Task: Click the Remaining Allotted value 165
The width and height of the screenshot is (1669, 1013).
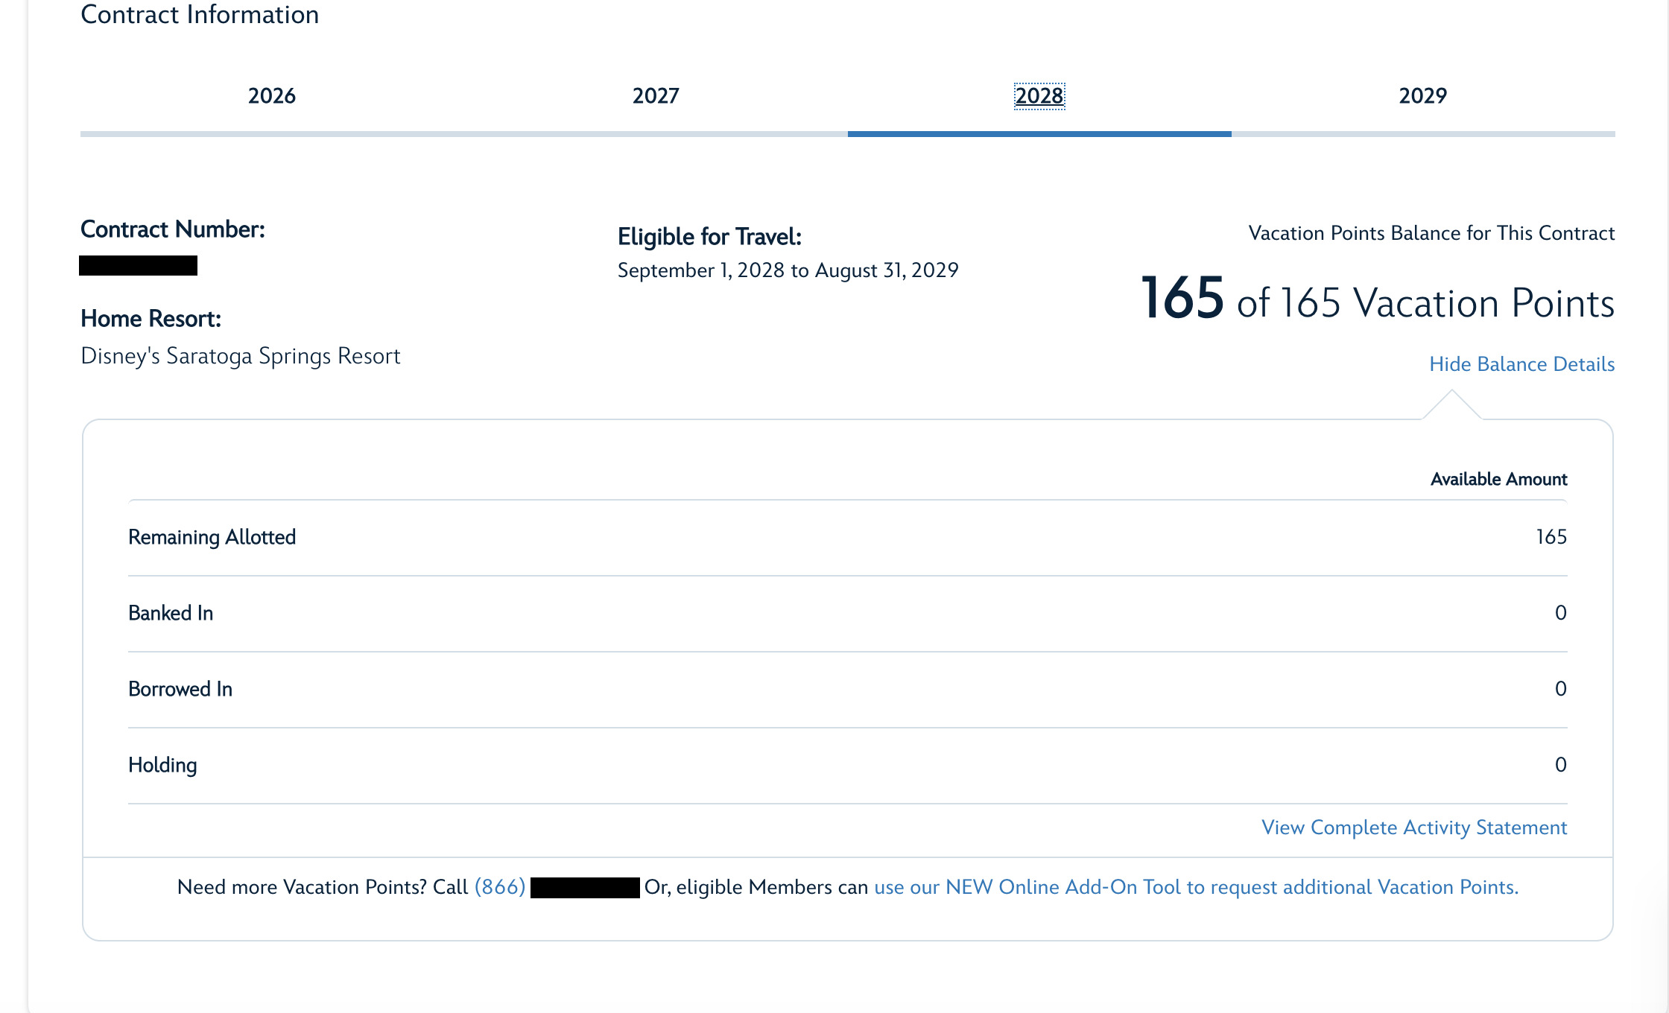Action: tap(1551, 537)
